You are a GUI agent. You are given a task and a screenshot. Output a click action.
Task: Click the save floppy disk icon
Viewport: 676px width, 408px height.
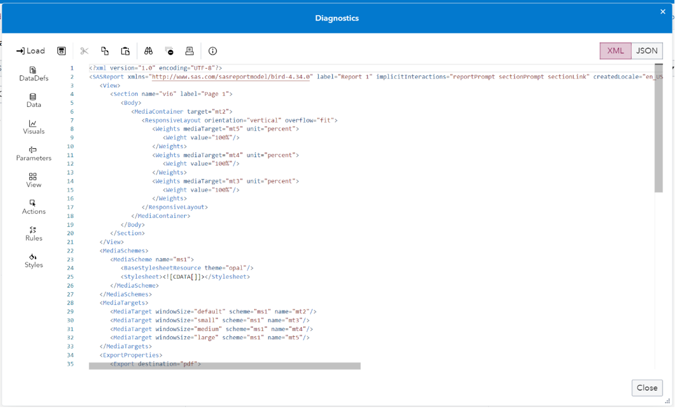61,51
